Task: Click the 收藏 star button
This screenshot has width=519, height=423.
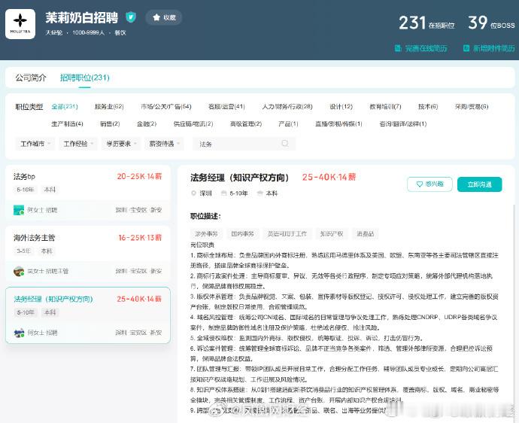Action: (x=164, y=17)
